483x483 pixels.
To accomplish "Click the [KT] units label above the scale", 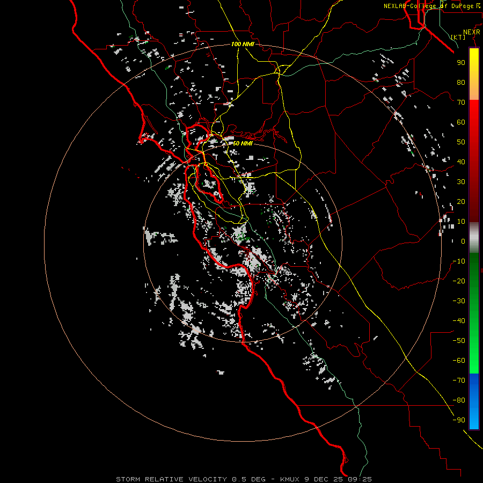I will [458, 37].
